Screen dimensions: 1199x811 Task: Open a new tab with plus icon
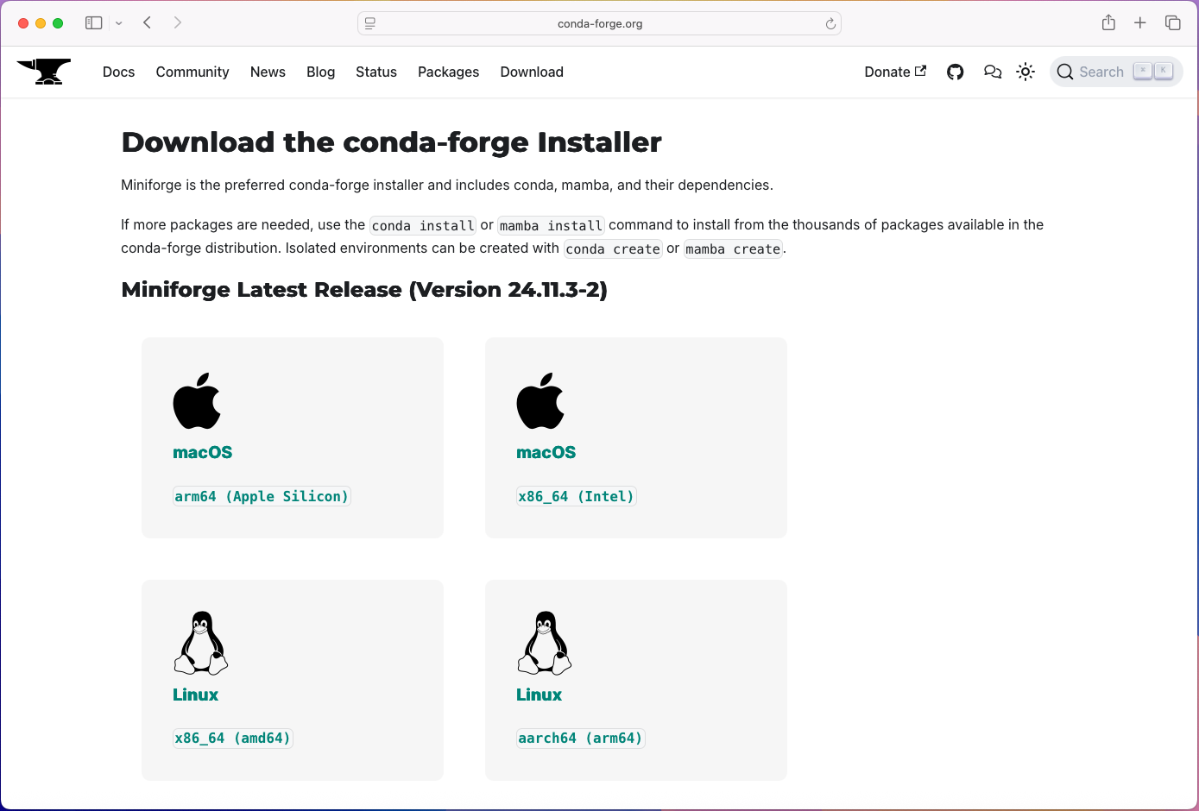click(x=1140, y=22)
